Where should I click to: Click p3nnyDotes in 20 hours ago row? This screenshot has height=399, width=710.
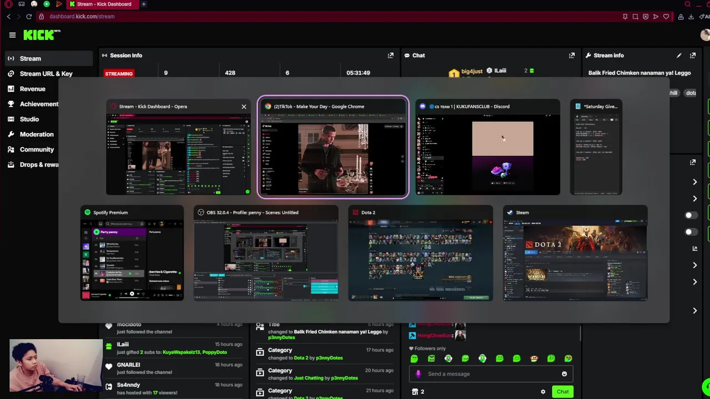(344, 378)
